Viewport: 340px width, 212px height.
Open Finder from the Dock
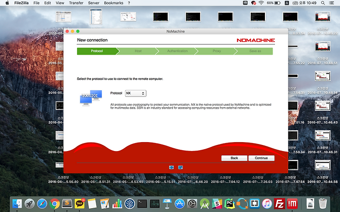pos(17,204)
